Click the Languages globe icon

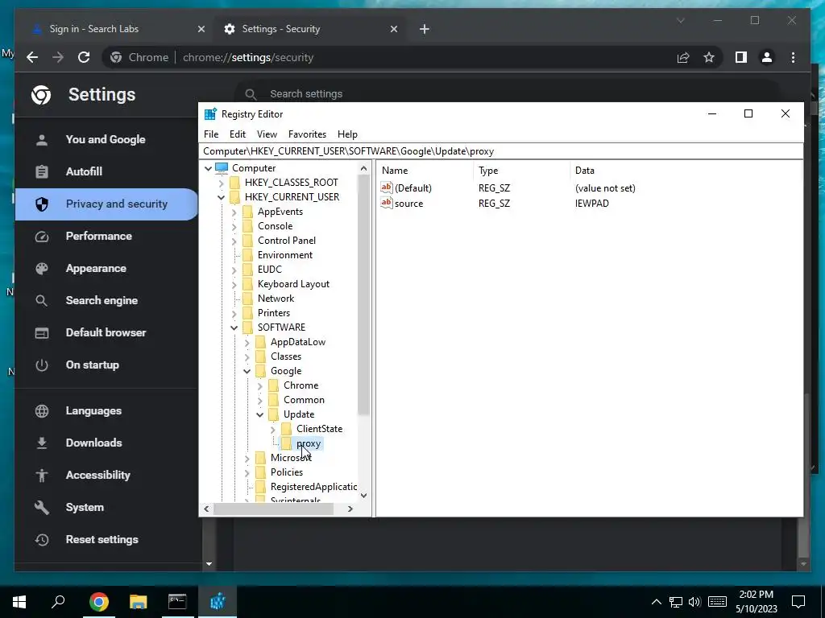[x=42, y=411]
